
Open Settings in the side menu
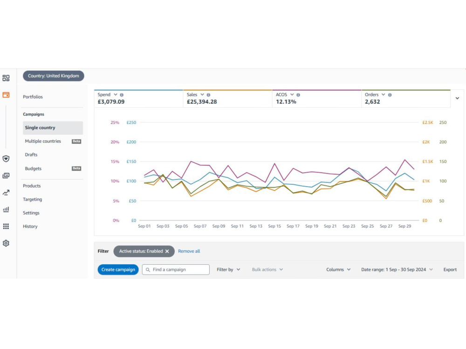[31, 213]
